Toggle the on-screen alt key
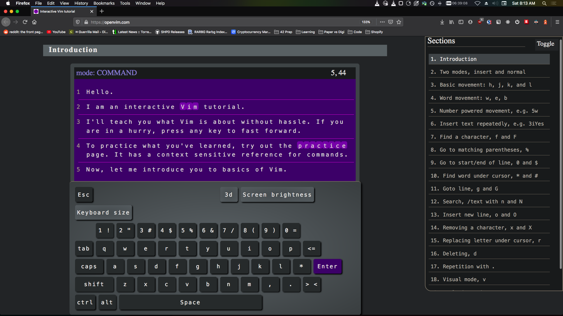 click(107, 302)
